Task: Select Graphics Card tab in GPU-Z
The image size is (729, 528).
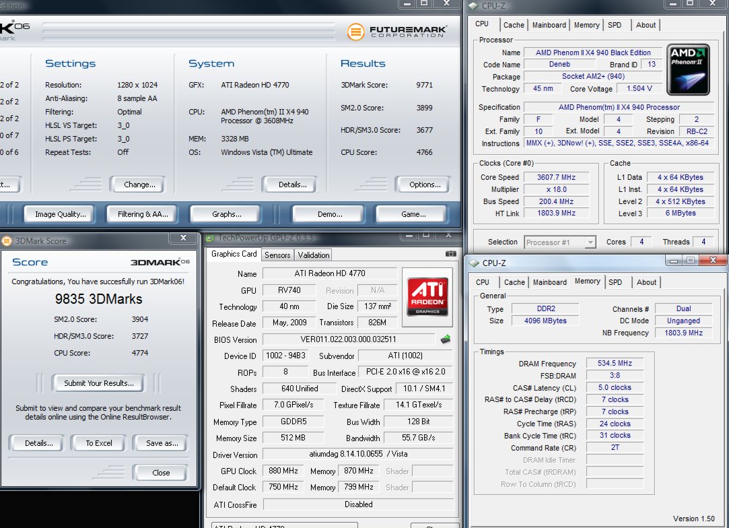Action: click(234, 254)
